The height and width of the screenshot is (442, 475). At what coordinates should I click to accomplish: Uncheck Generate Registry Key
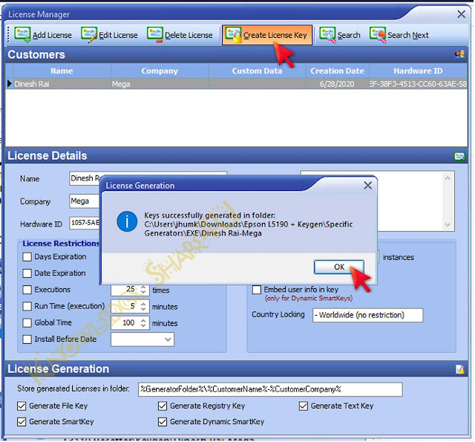163,406
